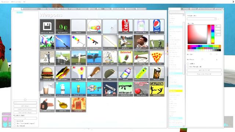Select the Golden Pan weapon
This screenshot has height=132, width=235.
pyautogui.click(x=63, y=104)
